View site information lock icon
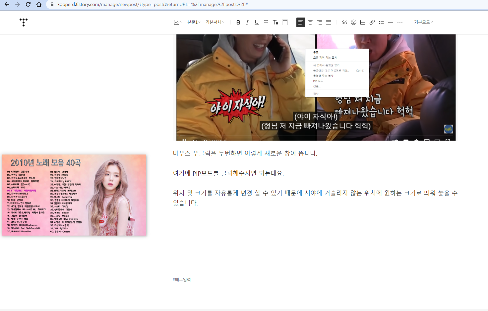Screen dimensions: 488x311 click(x=52, y=4)
